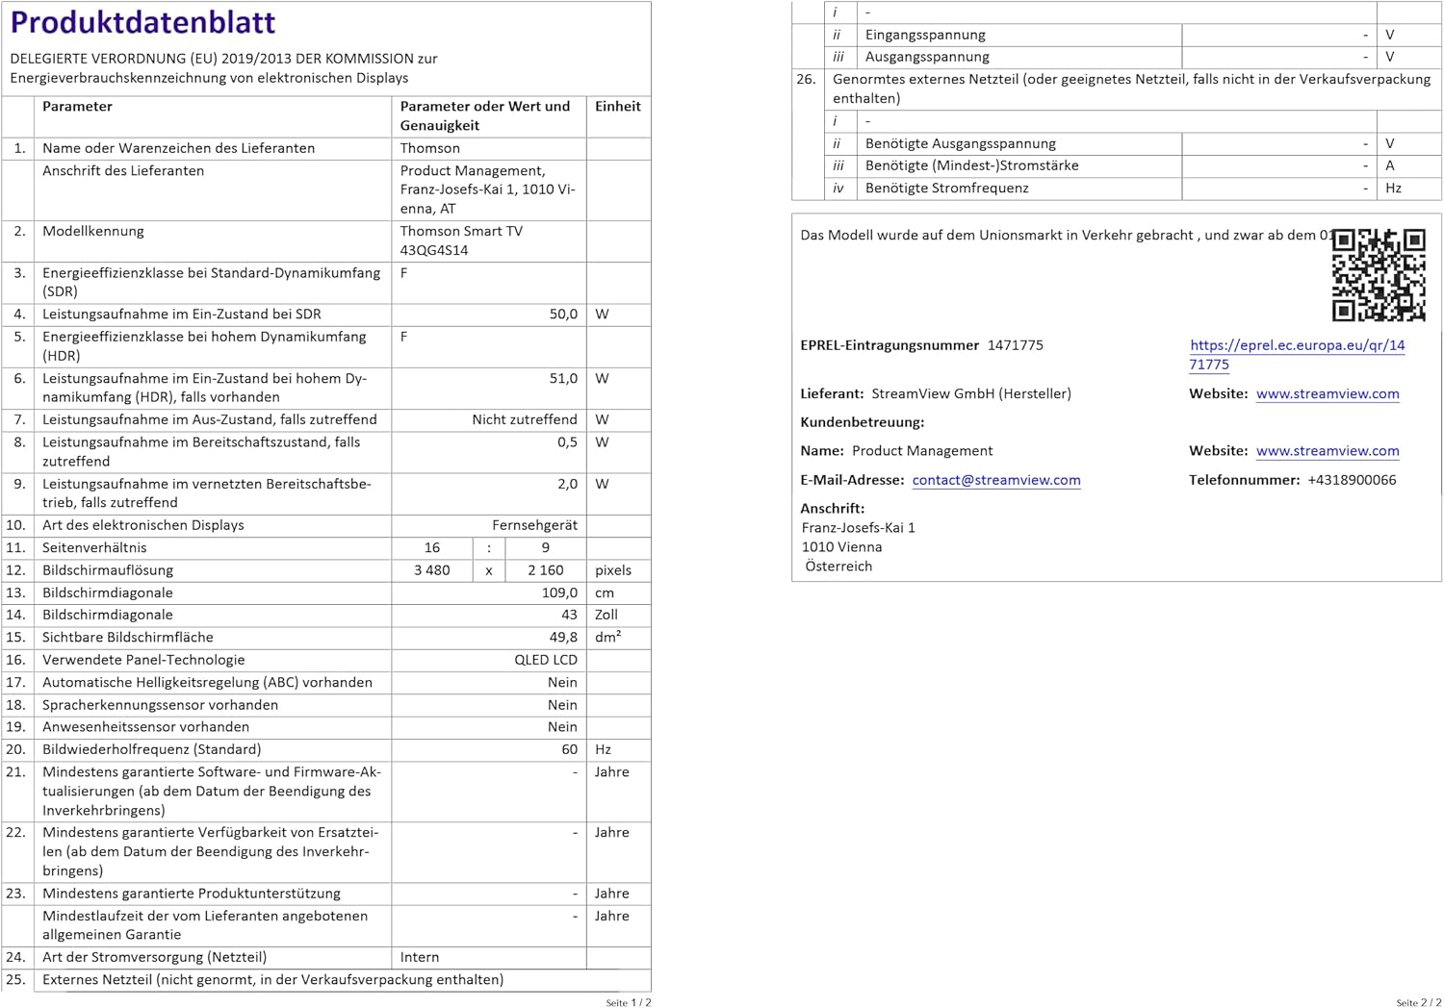Image resolution: width=1444 pixels, height=1008 pixels.
Task: Select the Thomson supplier name cell
Action: point(430,148)
